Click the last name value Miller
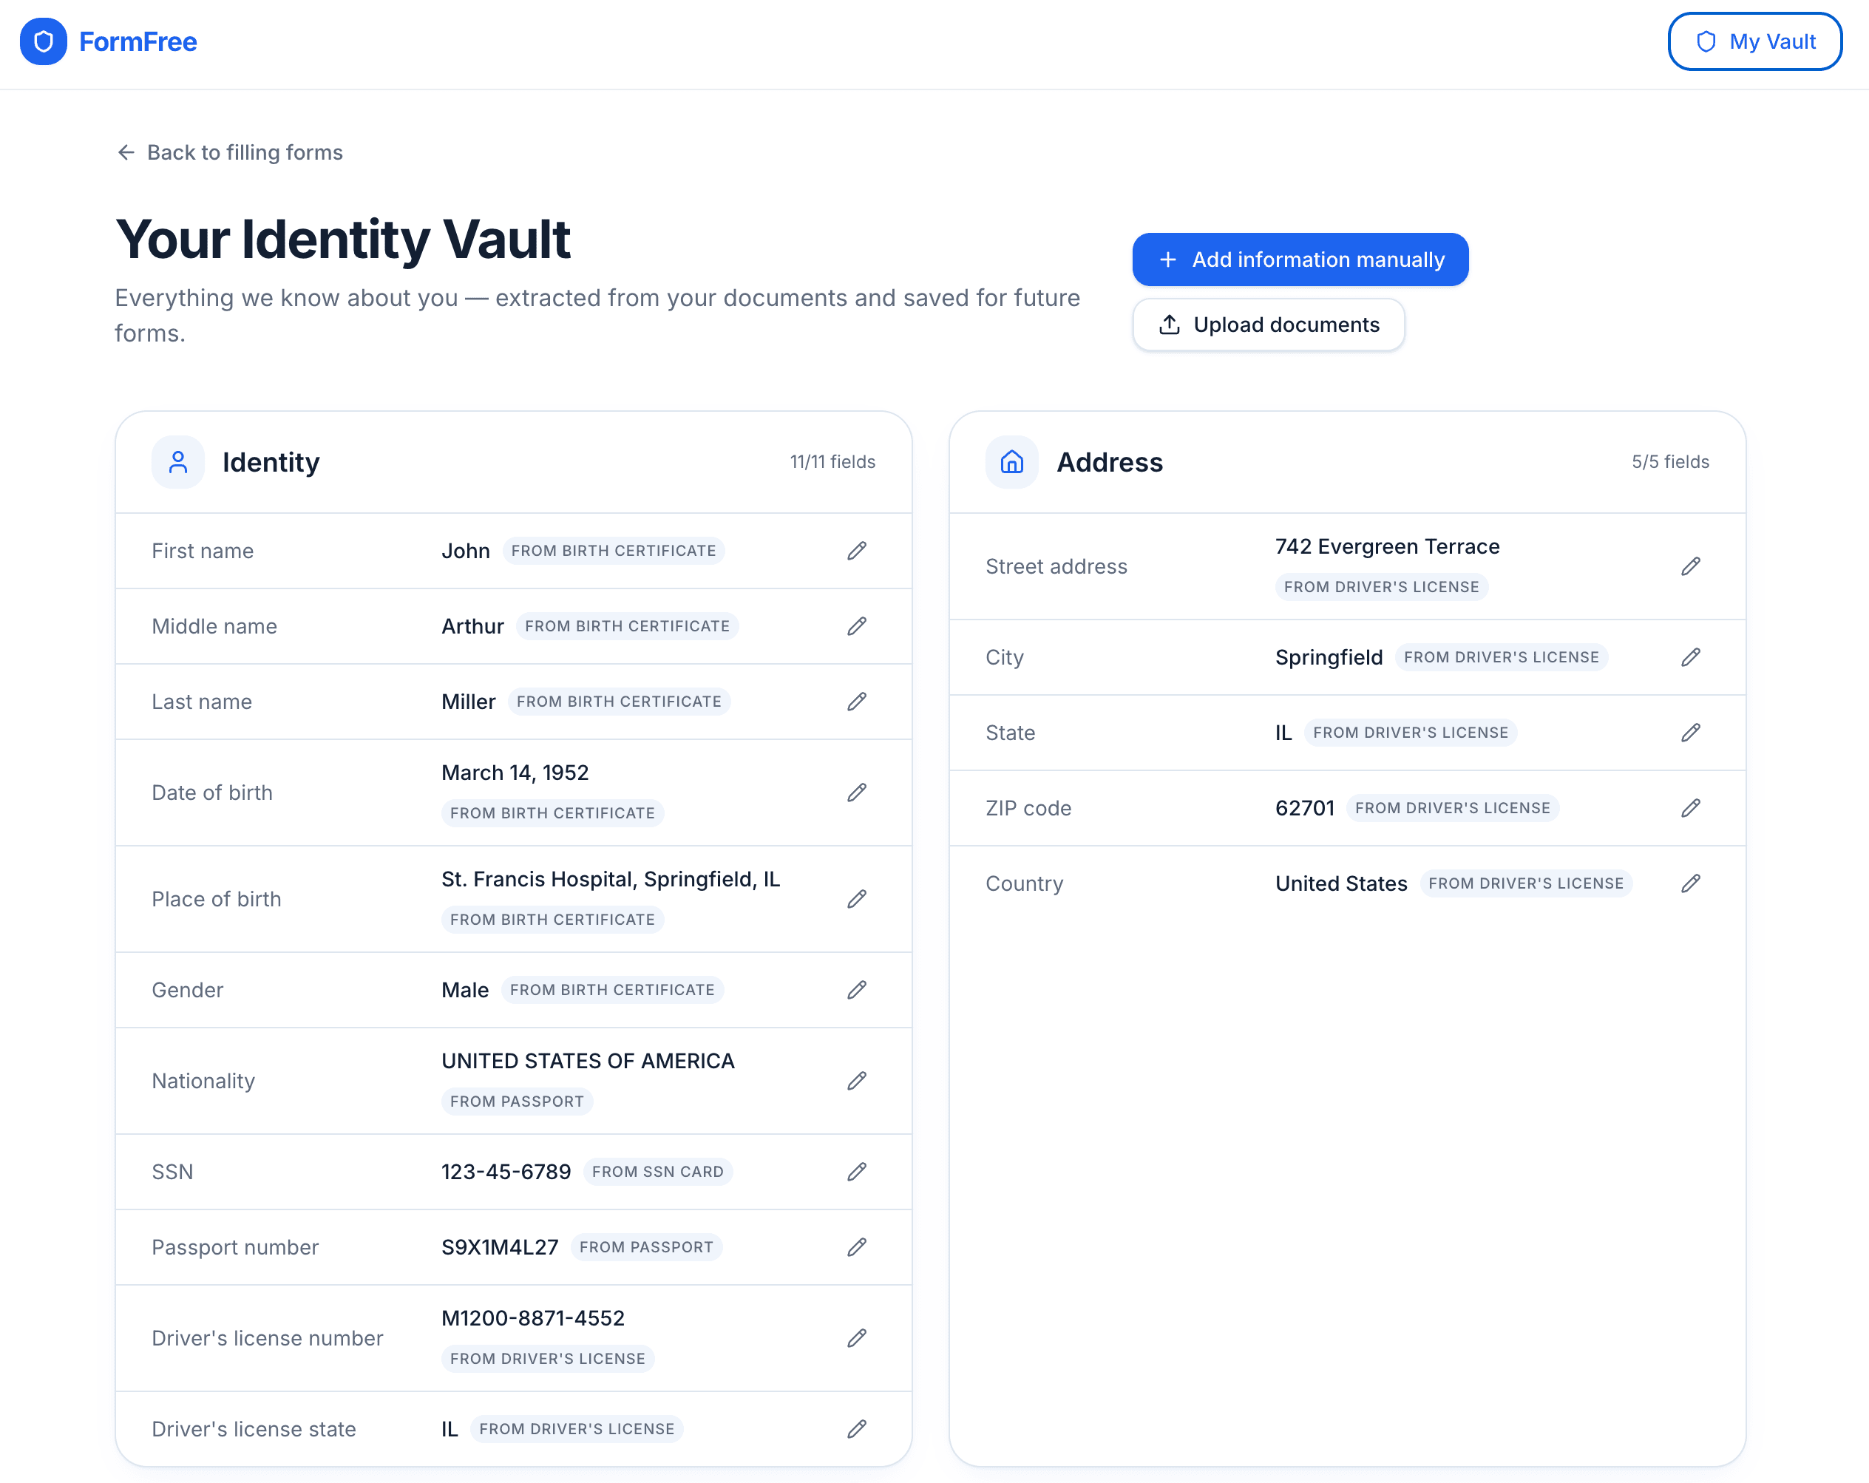1869x1483 pixels. pyautogui.click(x=468, y=702)
